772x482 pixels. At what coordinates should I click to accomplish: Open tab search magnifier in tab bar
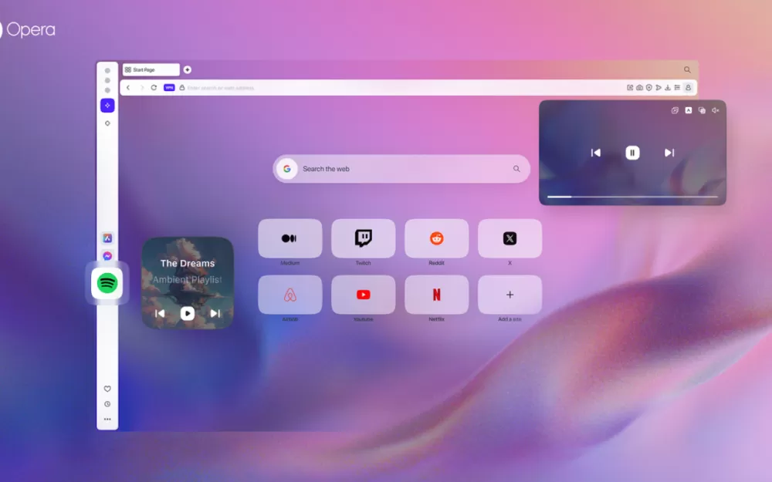point(687,70)
